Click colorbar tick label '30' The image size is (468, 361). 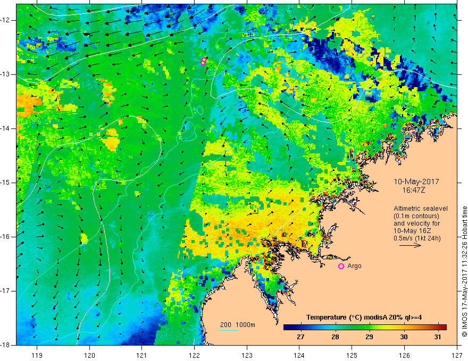(x=404, y=337)
